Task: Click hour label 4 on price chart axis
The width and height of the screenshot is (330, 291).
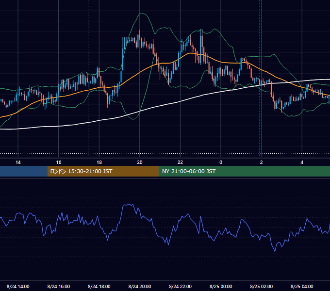Action: [x=302, y=162]
